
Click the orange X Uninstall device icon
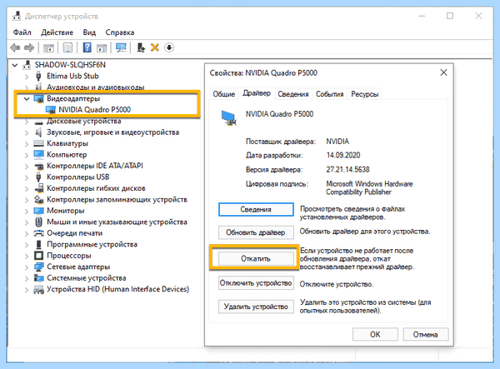(155, 47)
